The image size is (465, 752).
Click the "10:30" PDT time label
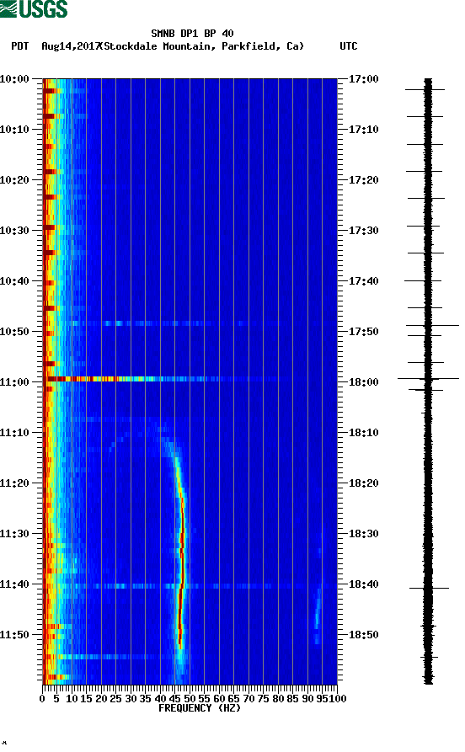[x=14, y=230]
